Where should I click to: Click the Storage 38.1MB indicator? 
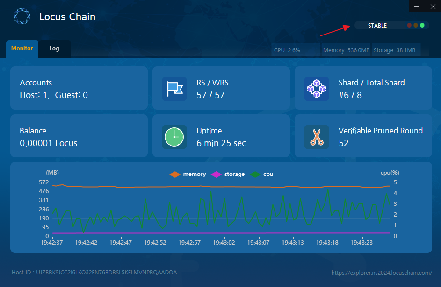(396, 50)
